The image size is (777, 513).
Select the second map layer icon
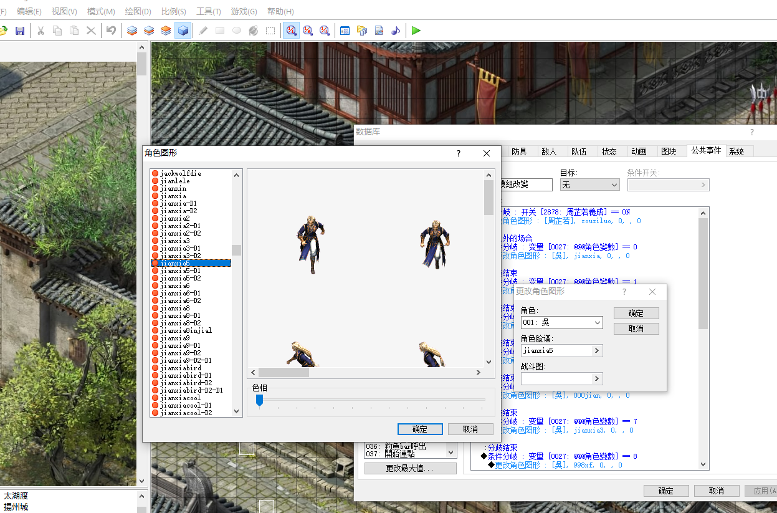pos(149,31)
